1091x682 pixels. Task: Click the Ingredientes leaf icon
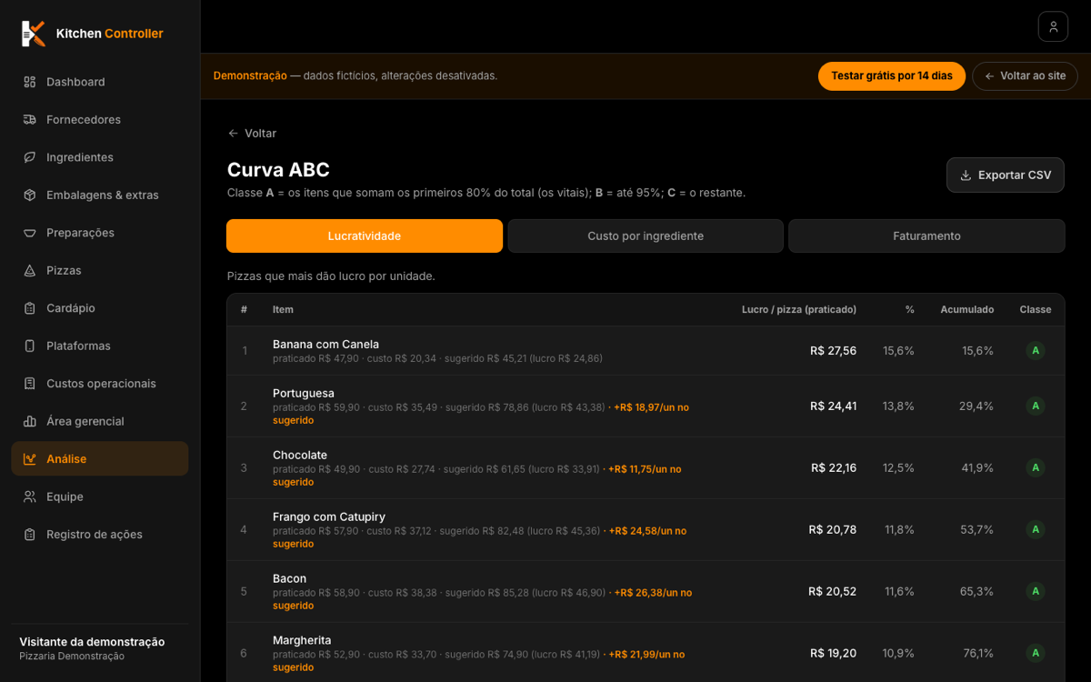(x=30, y=157)
